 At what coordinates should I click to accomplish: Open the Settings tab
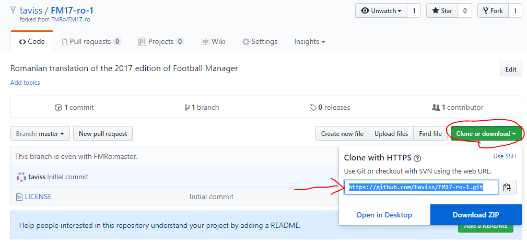pos(260,42)
